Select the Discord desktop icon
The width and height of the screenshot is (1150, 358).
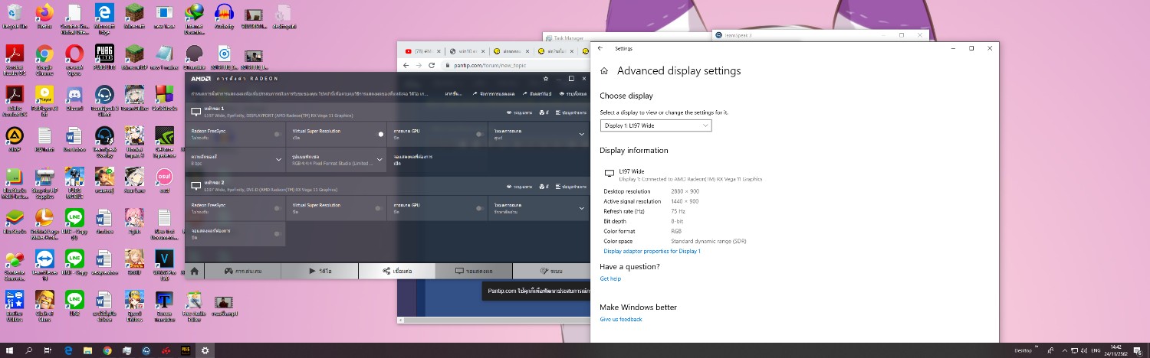(74, 99)
